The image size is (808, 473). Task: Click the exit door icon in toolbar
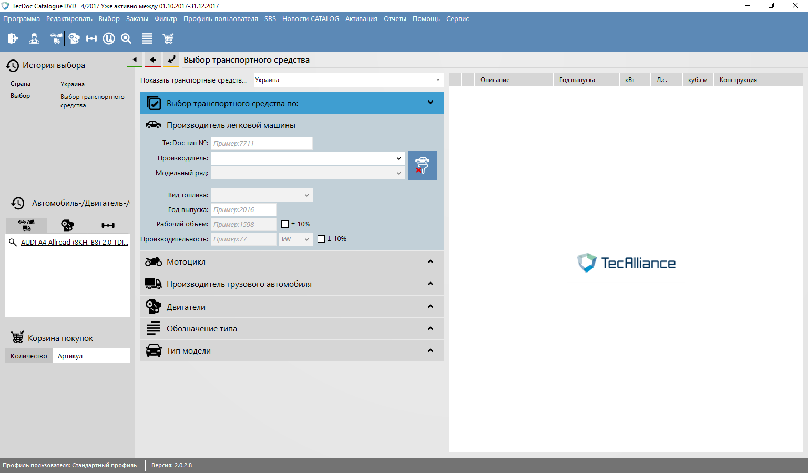(13, 38)
